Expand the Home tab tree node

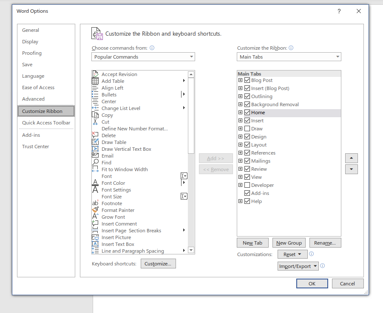coord(240,113)
